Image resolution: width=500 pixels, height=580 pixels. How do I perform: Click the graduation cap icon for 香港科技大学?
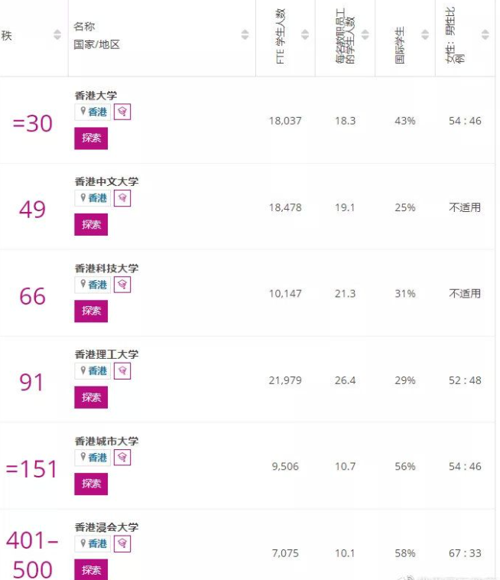click(x=122, y=285)
